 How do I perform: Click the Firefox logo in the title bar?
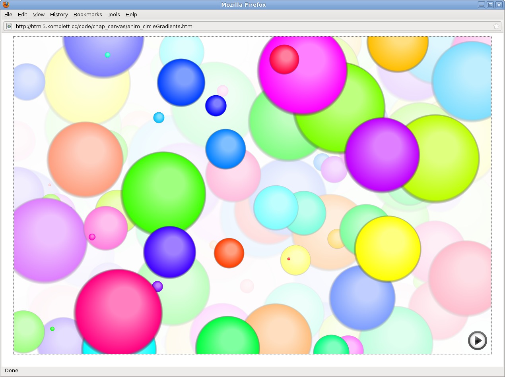coord(6,5)
